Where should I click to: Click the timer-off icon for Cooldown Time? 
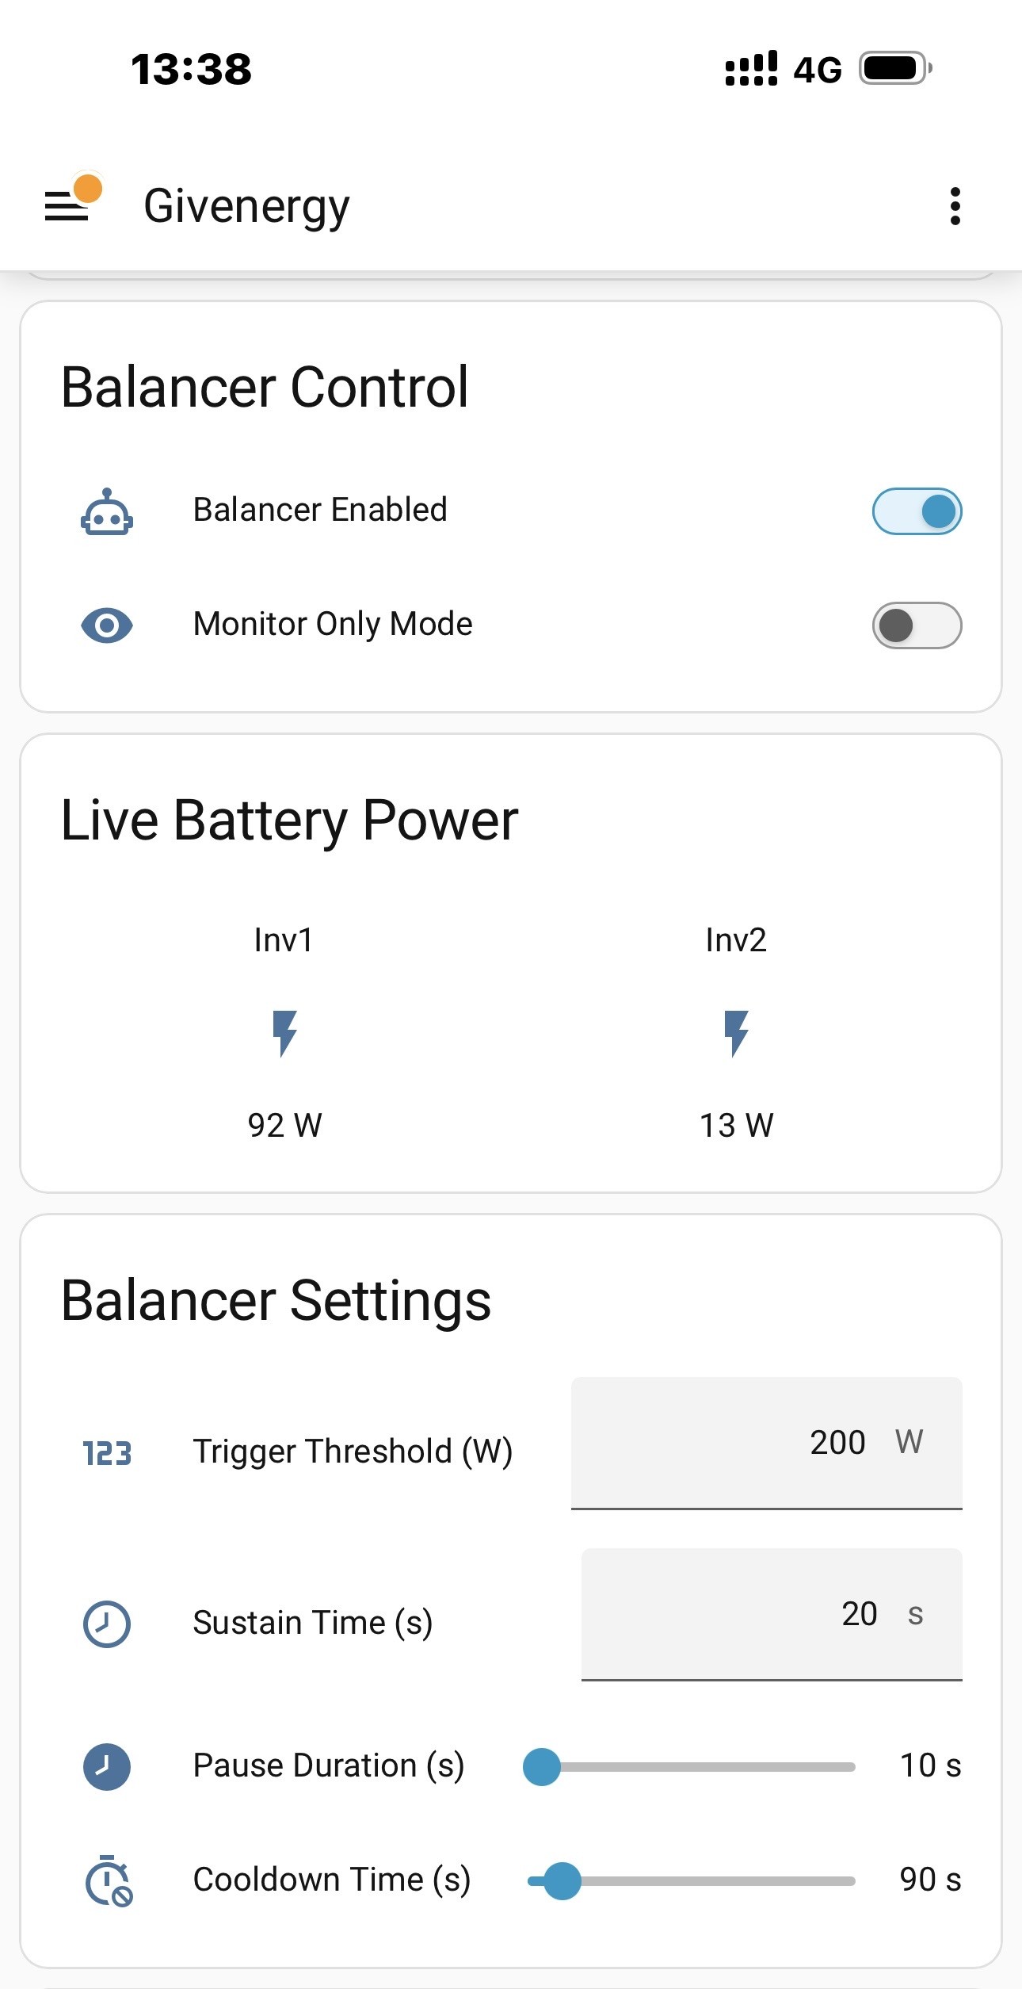pos(109,1880)
